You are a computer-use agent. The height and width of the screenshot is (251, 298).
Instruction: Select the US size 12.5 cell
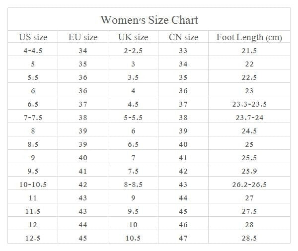(33, 238)
